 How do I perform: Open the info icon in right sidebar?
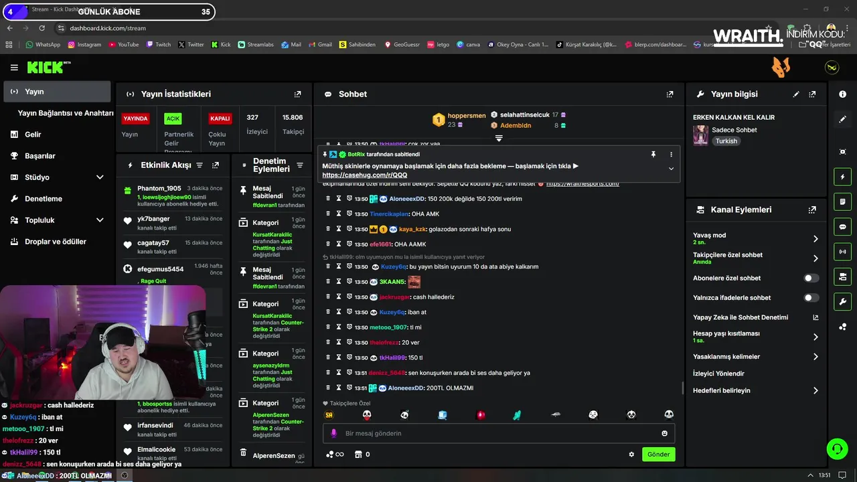842,94
